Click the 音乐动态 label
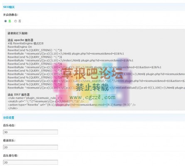 tap(9, 125)
